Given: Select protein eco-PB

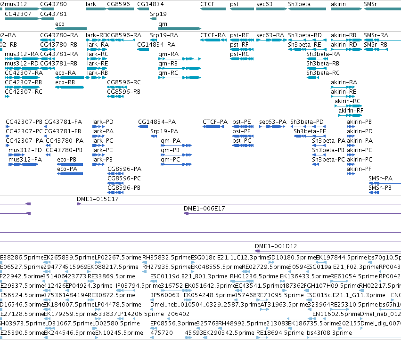Looking at the screenshot, I should coord(67,160).
